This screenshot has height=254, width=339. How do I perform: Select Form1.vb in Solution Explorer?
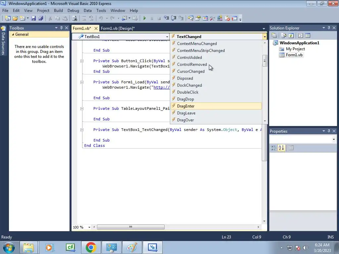[294, 55]
